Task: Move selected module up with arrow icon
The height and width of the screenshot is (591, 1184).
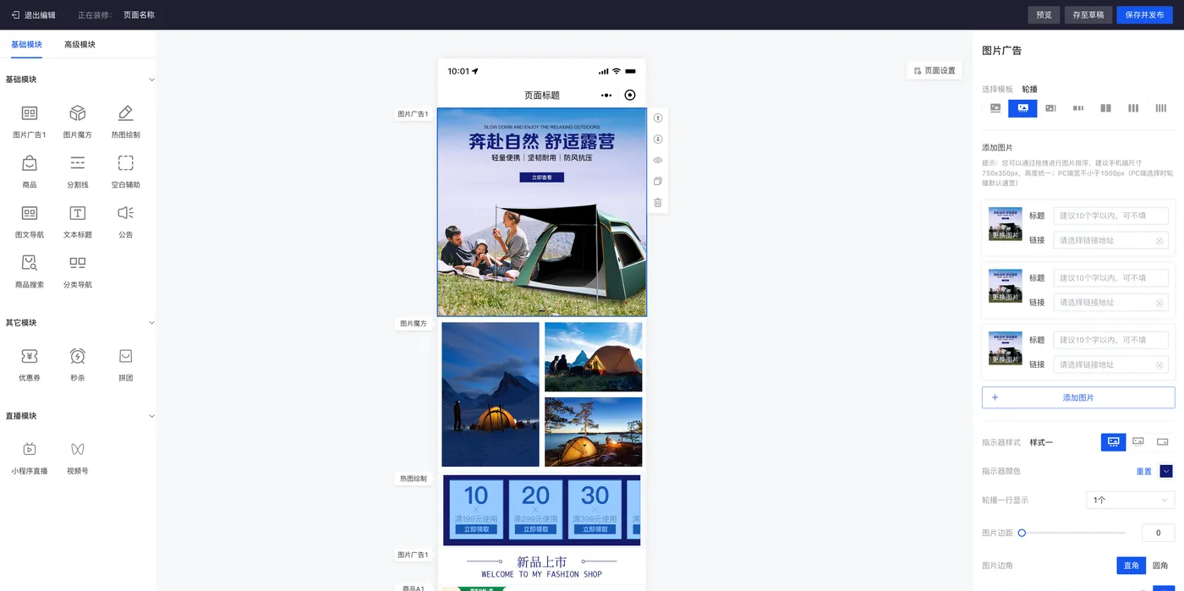Action: pyautogui.click(x=658, y=118)
